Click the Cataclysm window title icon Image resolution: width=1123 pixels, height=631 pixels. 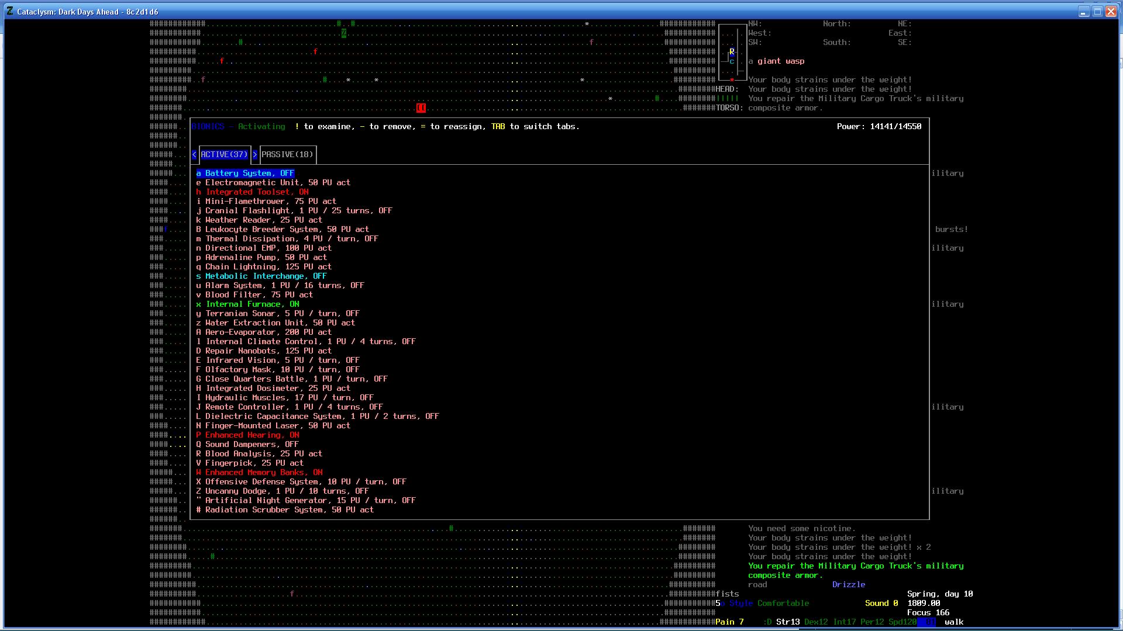(x=10, y=12)
